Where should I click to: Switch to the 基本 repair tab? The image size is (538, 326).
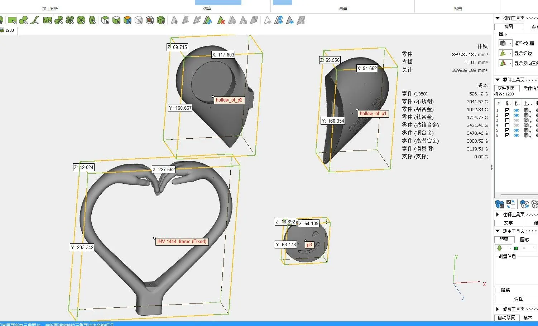tap(528, 317)
